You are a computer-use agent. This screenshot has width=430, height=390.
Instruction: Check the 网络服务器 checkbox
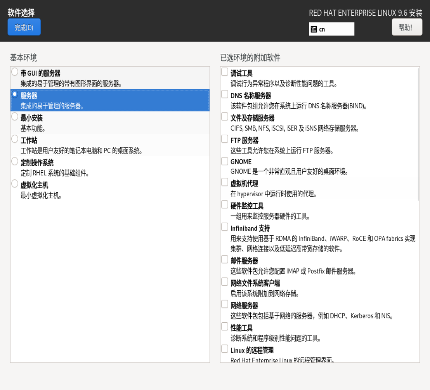pos(225,305)
